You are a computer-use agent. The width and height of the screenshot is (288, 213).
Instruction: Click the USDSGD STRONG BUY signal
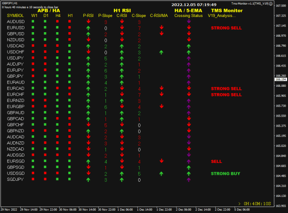(225, 174)
